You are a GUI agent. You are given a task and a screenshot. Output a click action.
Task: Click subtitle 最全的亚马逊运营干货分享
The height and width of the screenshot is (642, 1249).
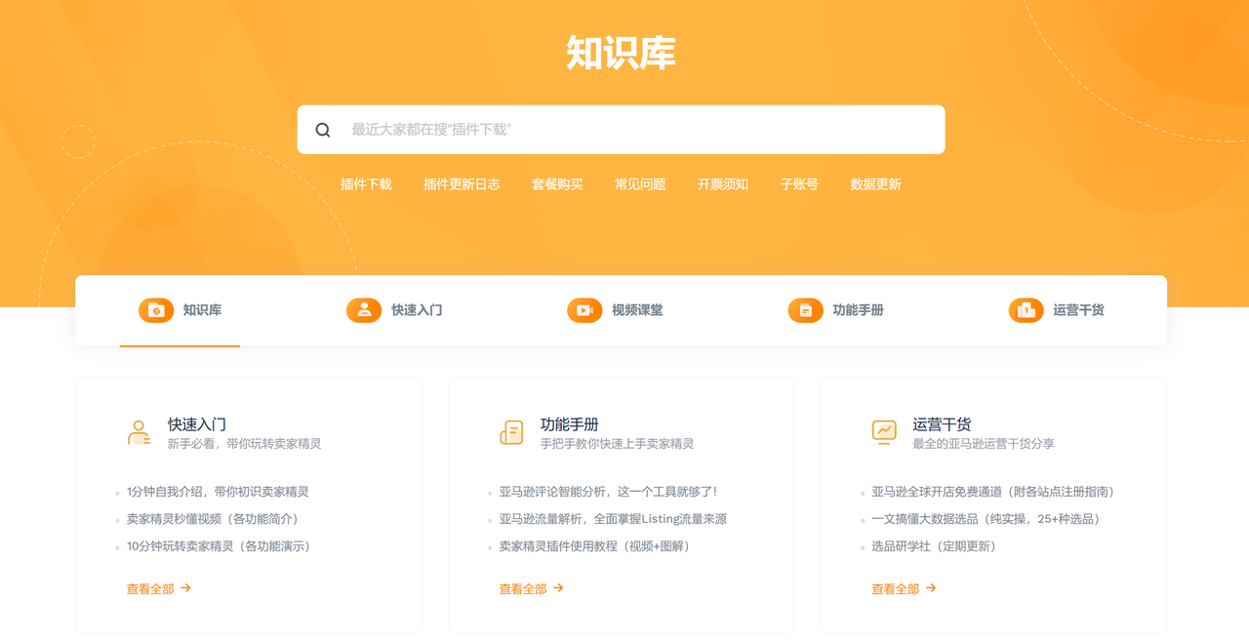984,444
